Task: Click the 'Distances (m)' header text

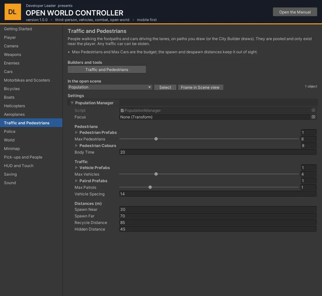Action: pos(88,204)
